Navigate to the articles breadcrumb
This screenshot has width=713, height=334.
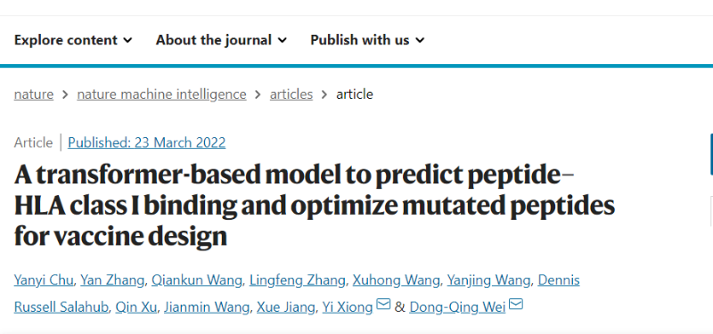291,94
